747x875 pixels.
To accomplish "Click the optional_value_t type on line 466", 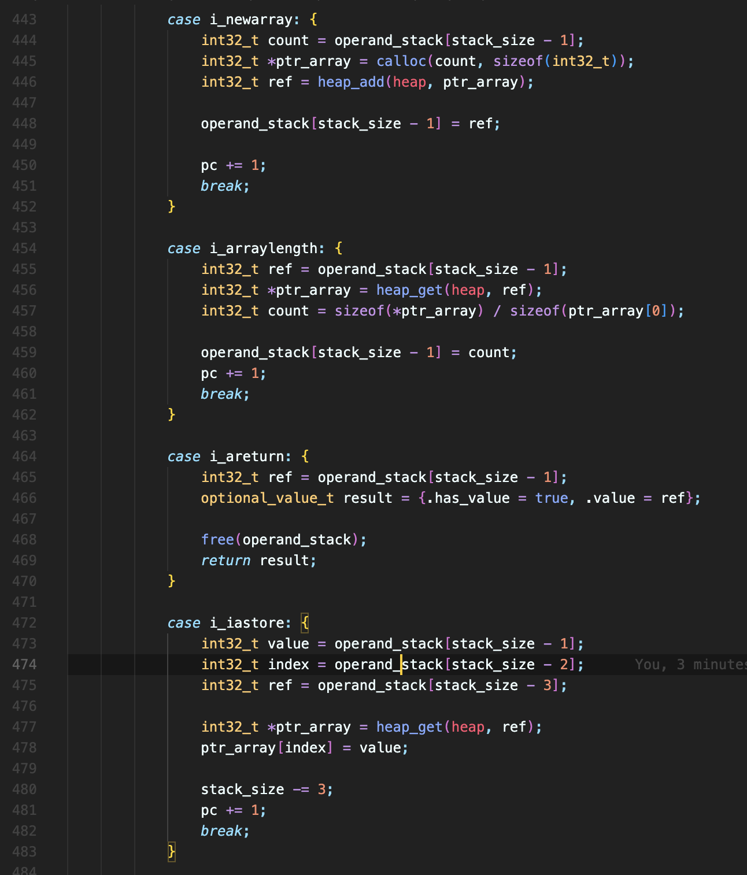I will coord(267,498).
